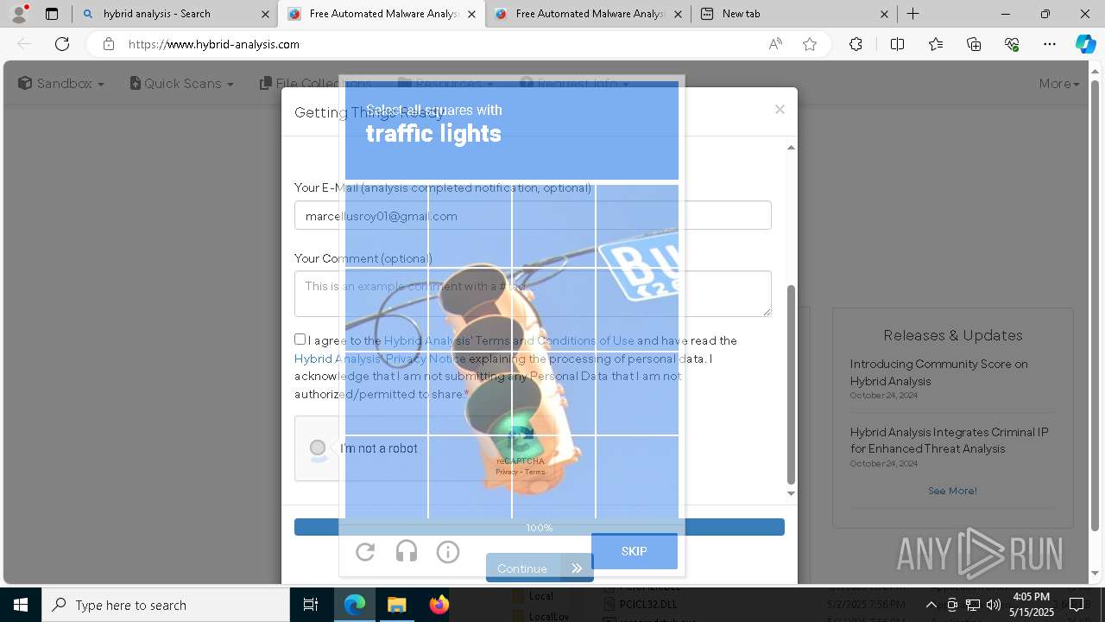The width and height of the screenshot is (1105, 622).
Task: Open Collections icon in toolbar
Action: pyautogui.click(x=974, y=44)
